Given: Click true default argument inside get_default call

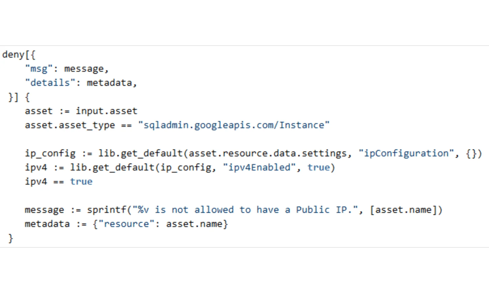Looking at the screenshot, I should pyautogui.click(x=319, y=168).
